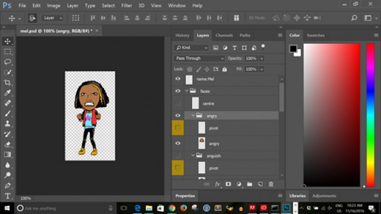Screen dimensions: 381x214
Task: Select the Crop tool
Action: [8, 82]
